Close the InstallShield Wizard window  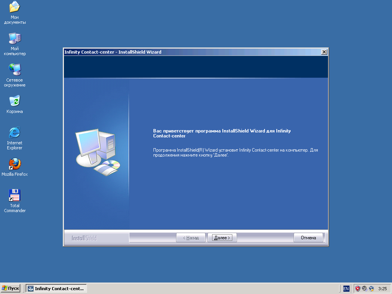click(324, 52)
